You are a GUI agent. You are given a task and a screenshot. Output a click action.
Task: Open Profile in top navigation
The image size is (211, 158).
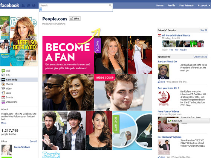tap(171, 6)
